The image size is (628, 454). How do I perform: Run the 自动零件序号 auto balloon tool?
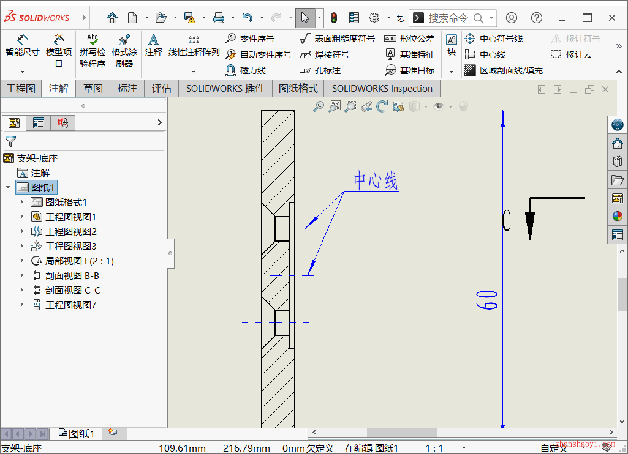257,54
